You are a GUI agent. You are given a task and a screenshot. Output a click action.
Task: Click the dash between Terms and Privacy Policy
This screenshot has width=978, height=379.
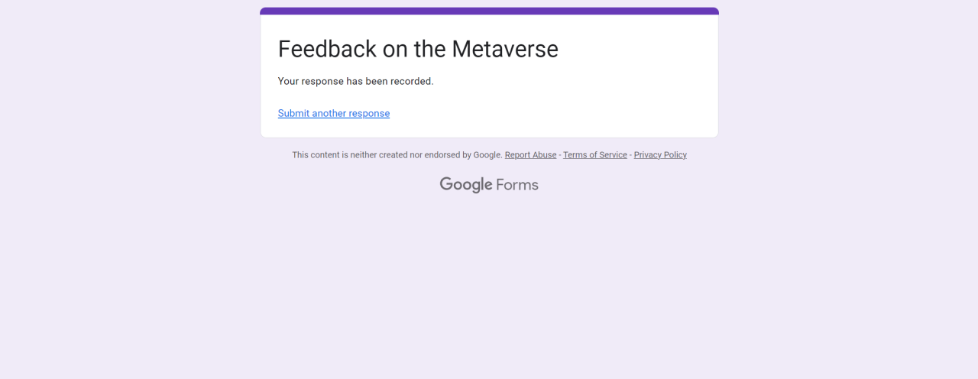630,155
